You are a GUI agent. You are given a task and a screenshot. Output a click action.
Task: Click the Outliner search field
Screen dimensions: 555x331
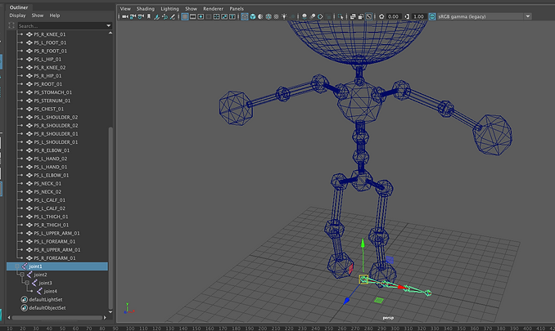[61, 26]
